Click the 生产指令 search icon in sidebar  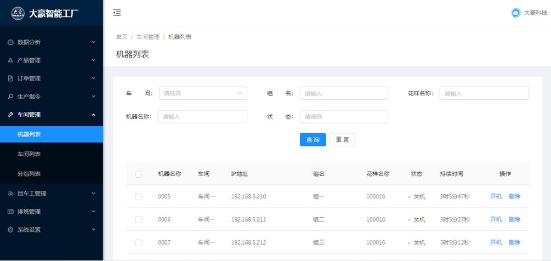click(x=10, y=97)
